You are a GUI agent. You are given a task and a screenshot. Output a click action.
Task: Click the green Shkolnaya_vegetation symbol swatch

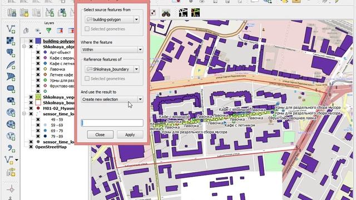[x=38, y=97]
